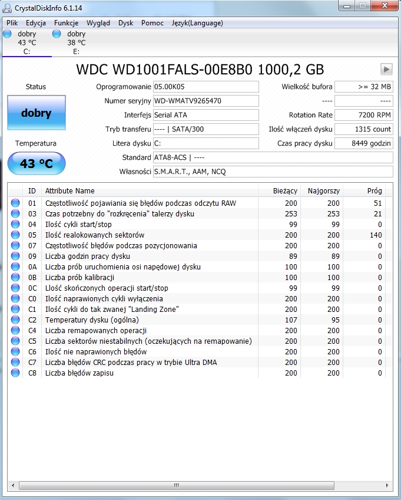
Task: Click status orb for attribute 0C
Action: [15, 288]
